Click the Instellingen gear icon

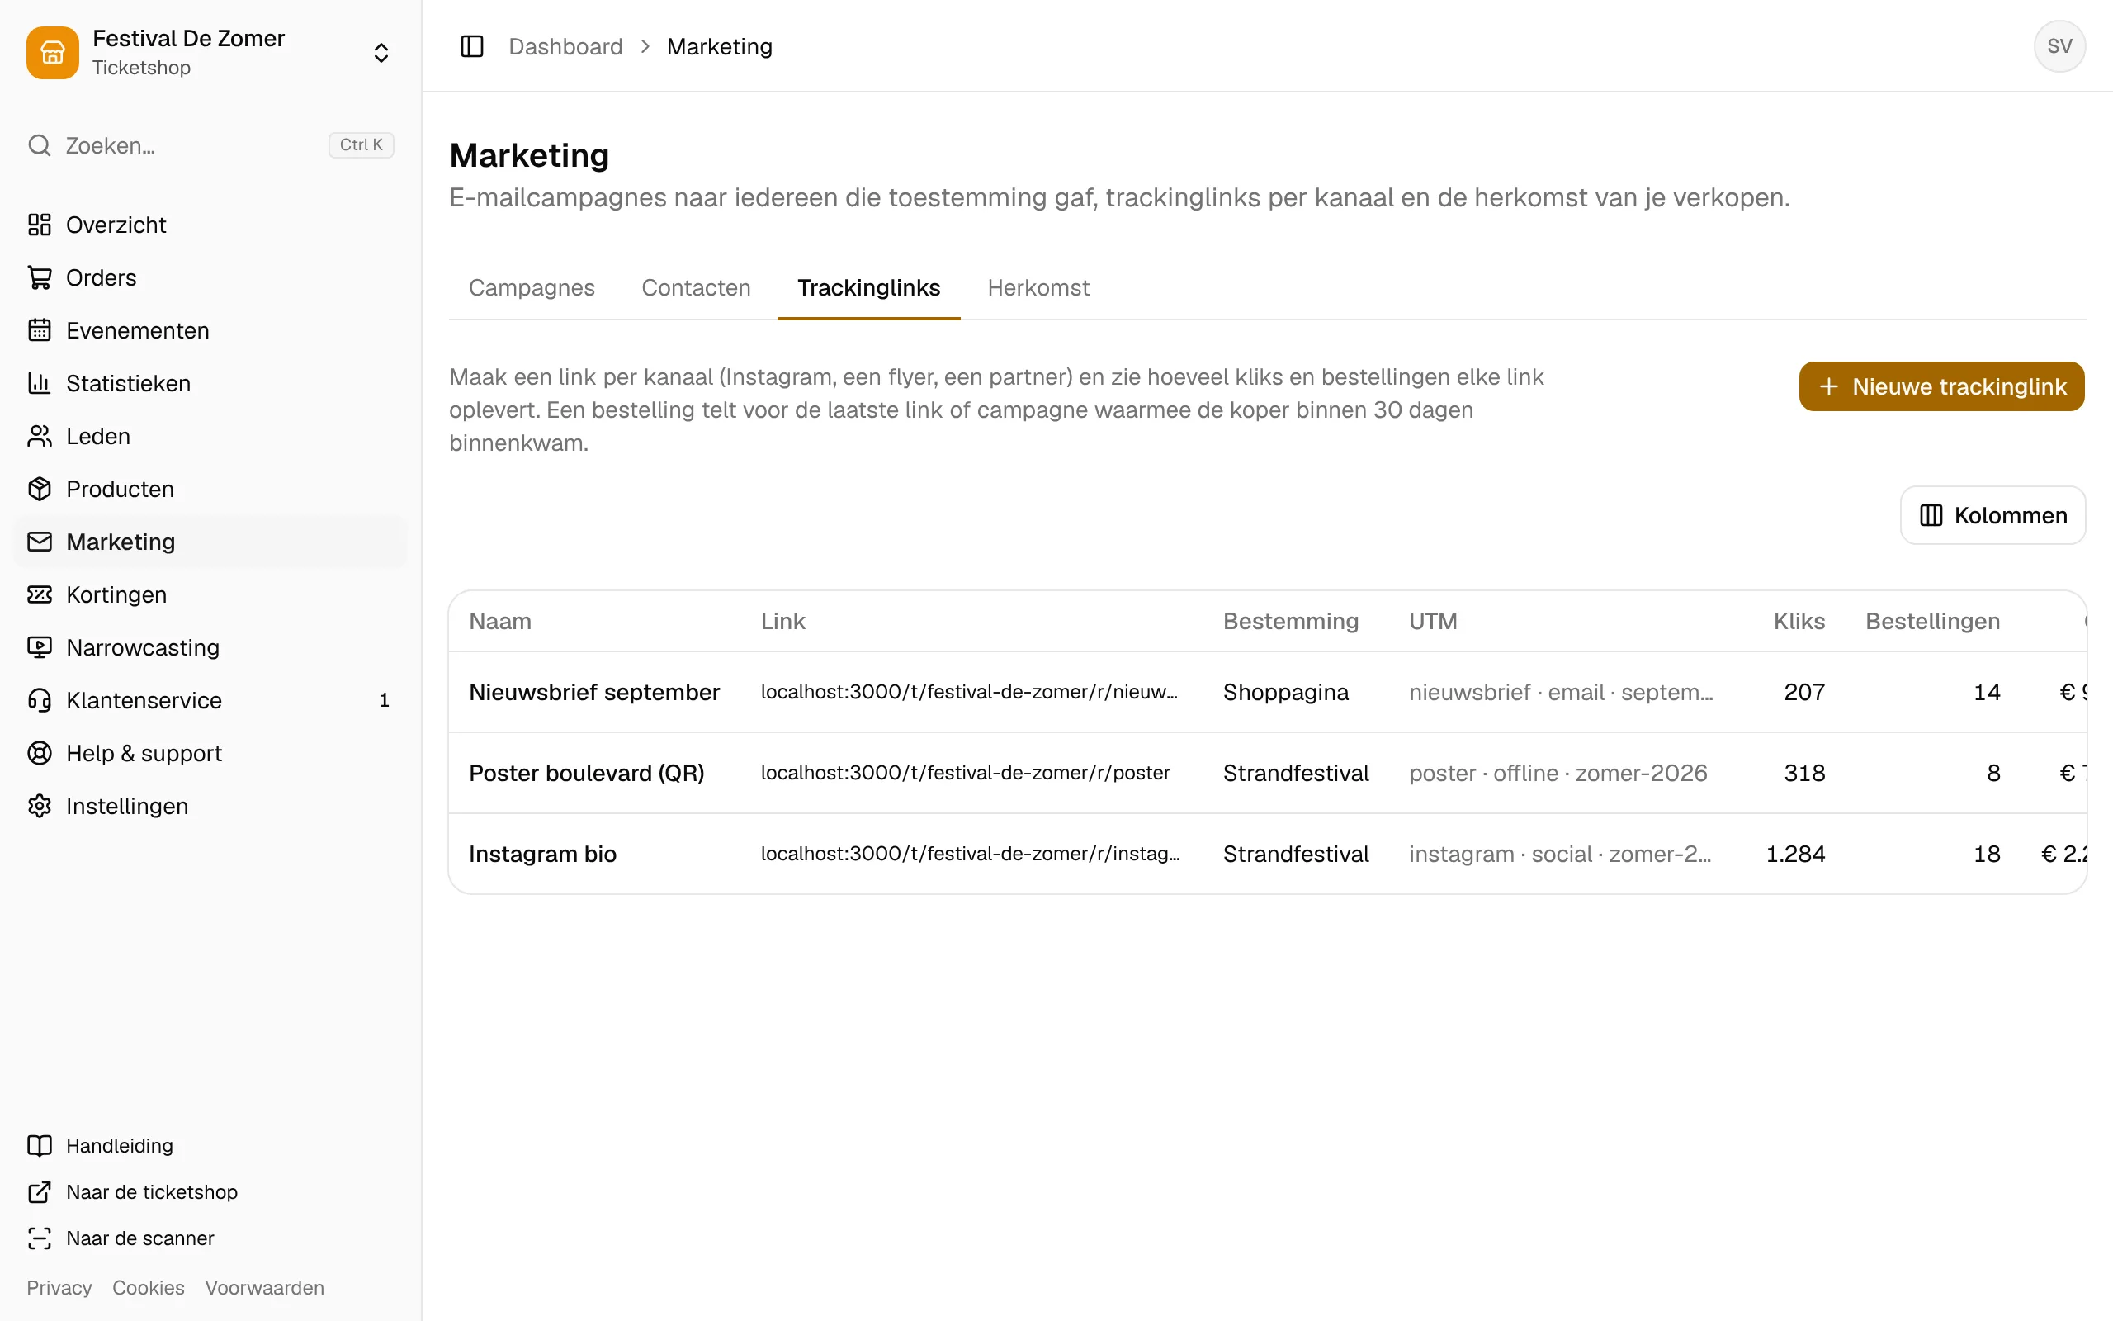click(40, 807)
